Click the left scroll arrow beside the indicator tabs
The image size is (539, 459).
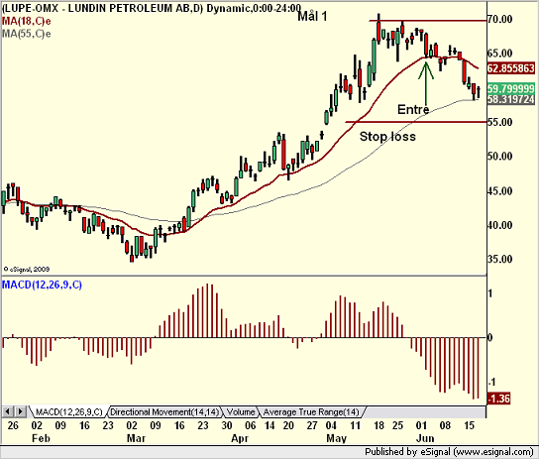coord(8,411)
